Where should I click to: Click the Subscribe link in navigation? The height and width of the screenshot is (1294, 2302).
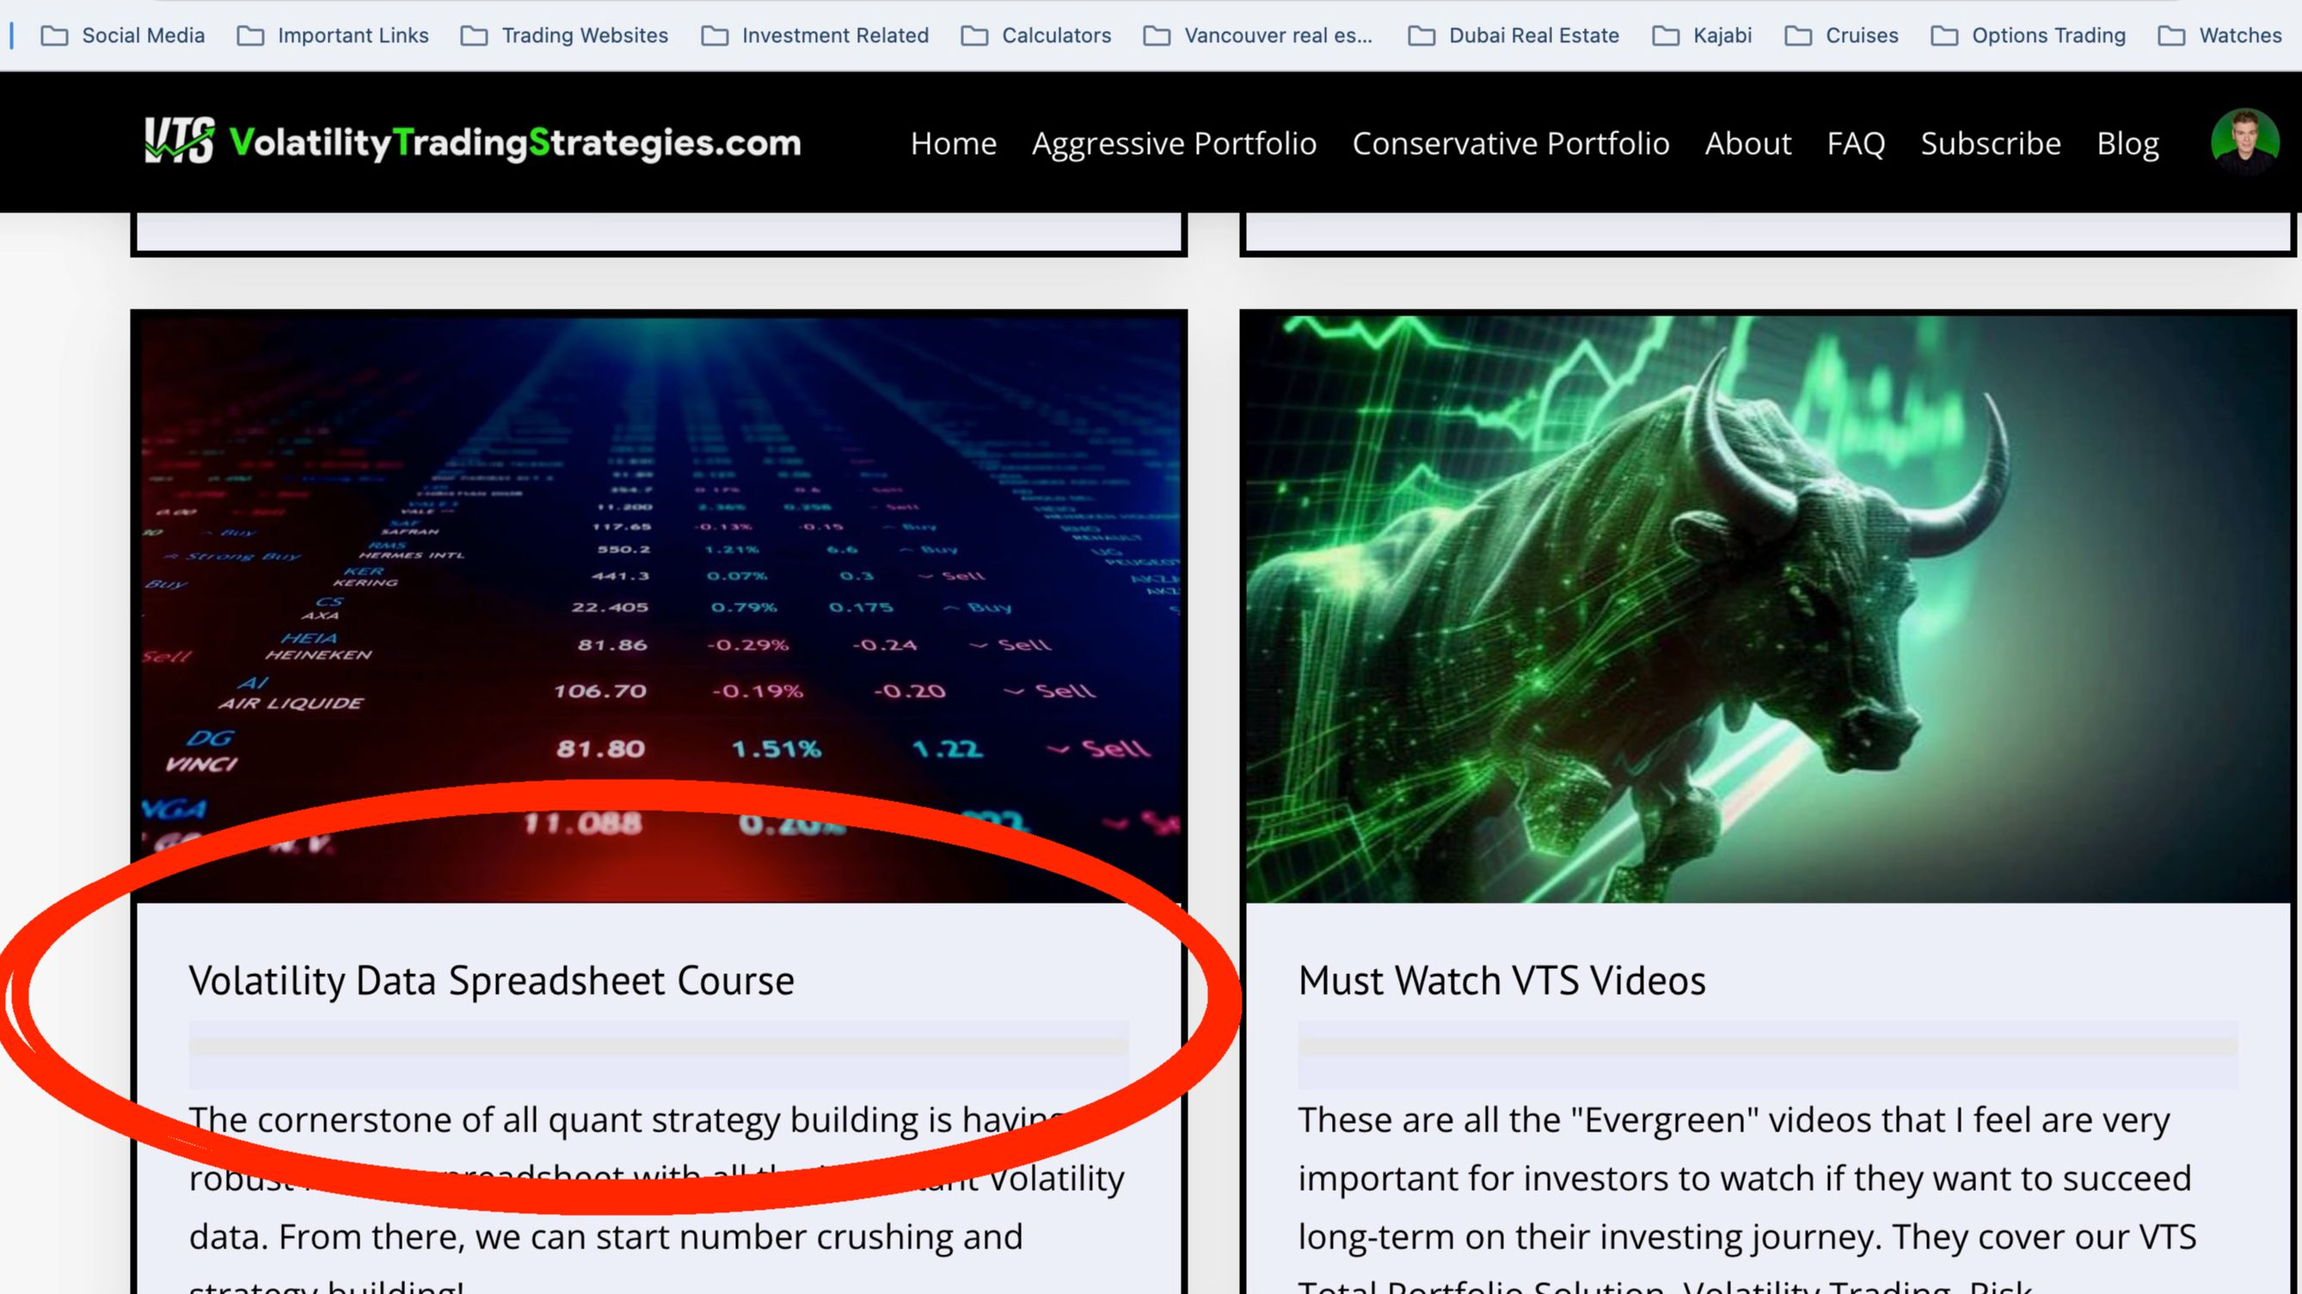coord(1990,143)
